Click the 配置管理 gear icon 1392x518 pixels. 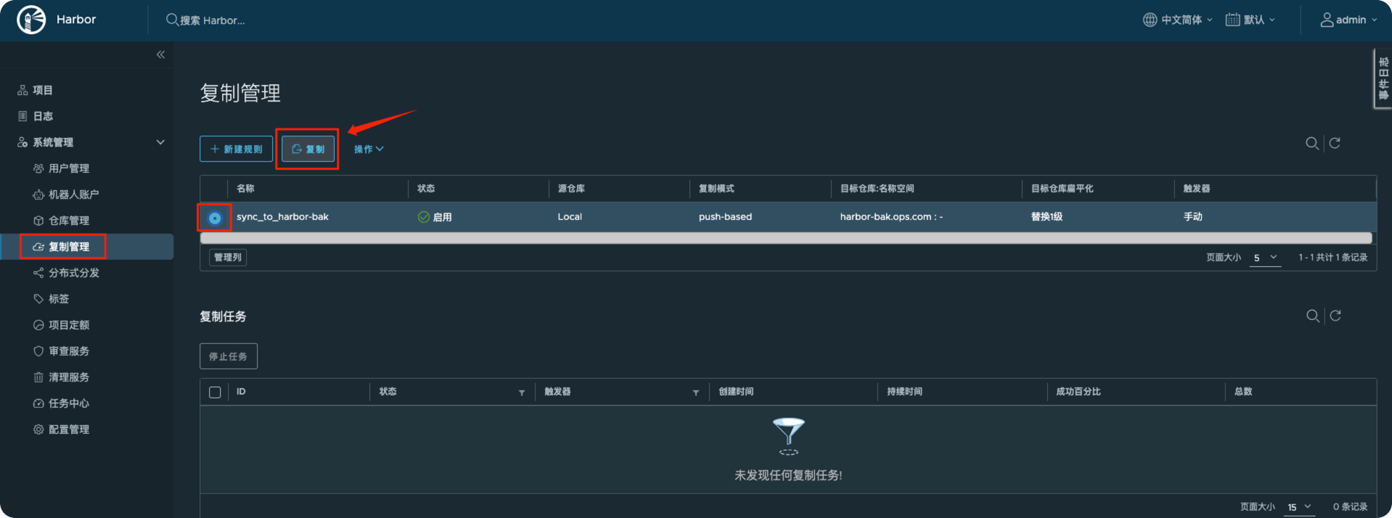pyautogui.click(x=38, y=429)
